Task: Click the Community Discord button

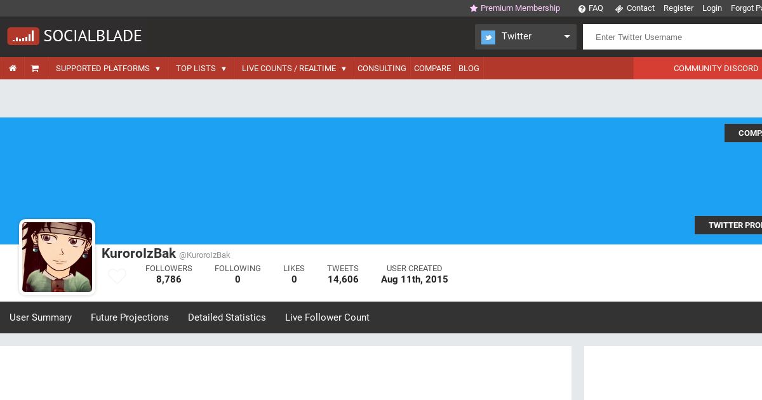Action: click(x=698, y=69)
